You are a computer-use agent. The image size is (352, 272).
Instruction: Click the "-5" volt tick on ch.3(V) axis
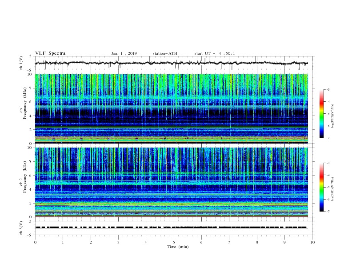(x=30, y=235)
